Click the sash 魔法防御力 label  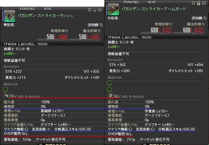(x=92, y=31)
